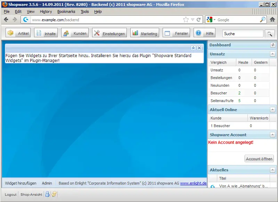This screenshot has height=202, width=278.
Task: Click the Account öffnen button
Action: (259, 159)
